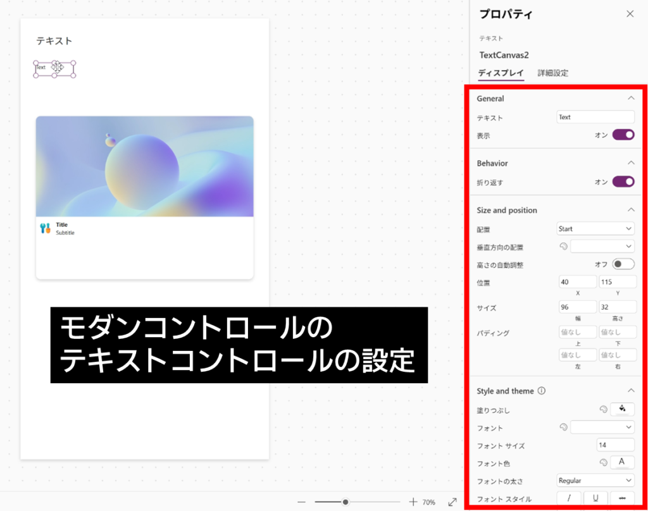This screenshot has height=511, width=648.
Task: Click the Style and theme info icon
Action: (x=542, y=391)
